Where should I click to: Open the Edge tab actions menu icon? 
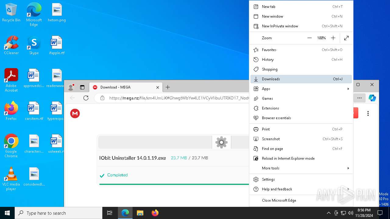82,87
